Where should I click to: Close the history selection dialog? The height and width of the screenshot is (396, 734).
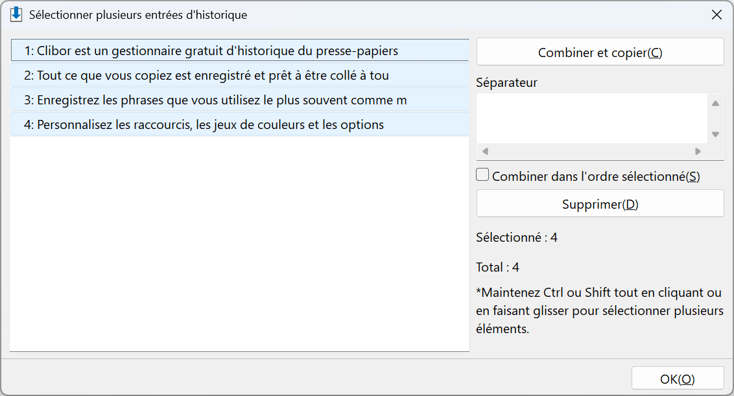716,15
